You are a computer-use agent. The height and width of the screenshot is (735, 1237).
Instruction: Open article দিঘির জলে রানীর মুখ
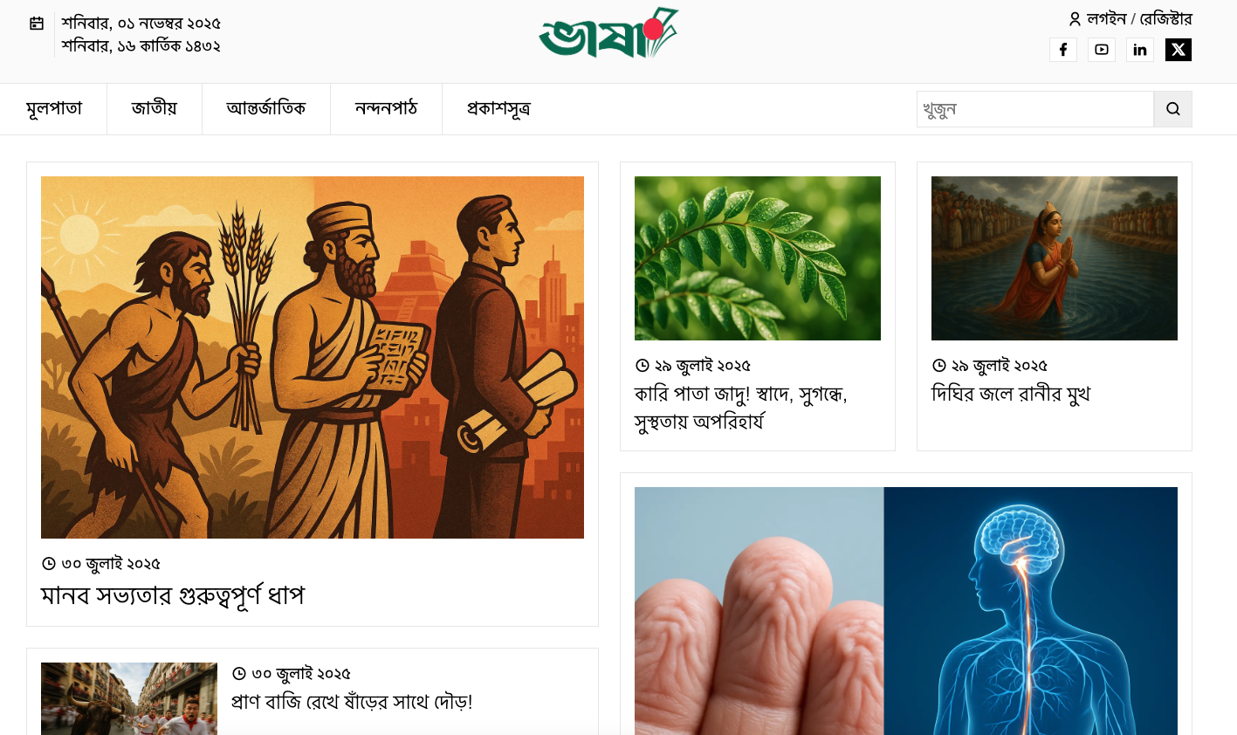pos(1011,394)
